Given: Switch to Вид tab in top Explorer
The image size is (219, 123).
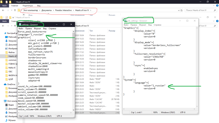Looking at the screenshot, I should coord(39,6).
